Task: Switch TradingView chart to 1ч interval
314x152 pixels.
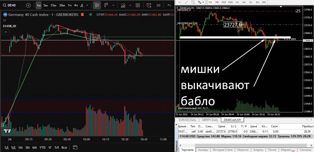Action: (70, 5)
